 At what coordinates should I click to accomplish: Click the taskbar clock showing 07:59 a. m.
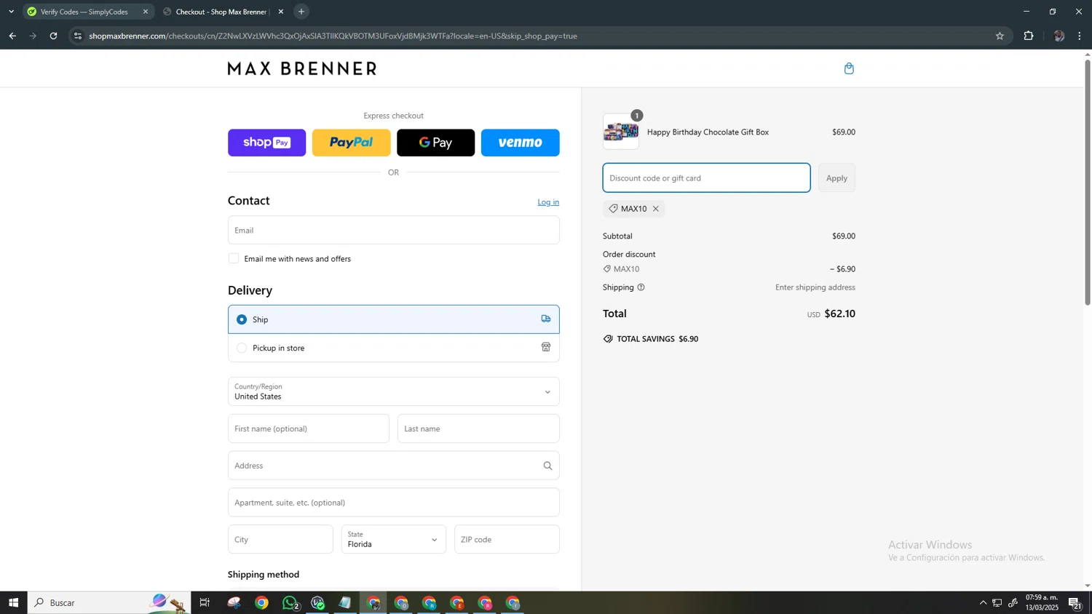1042,602
